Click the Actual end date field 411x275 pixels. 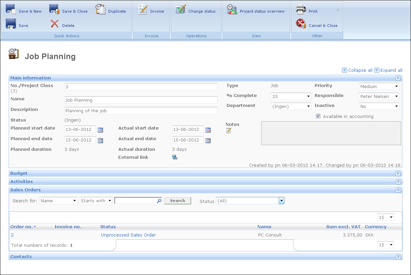point(188,140)
